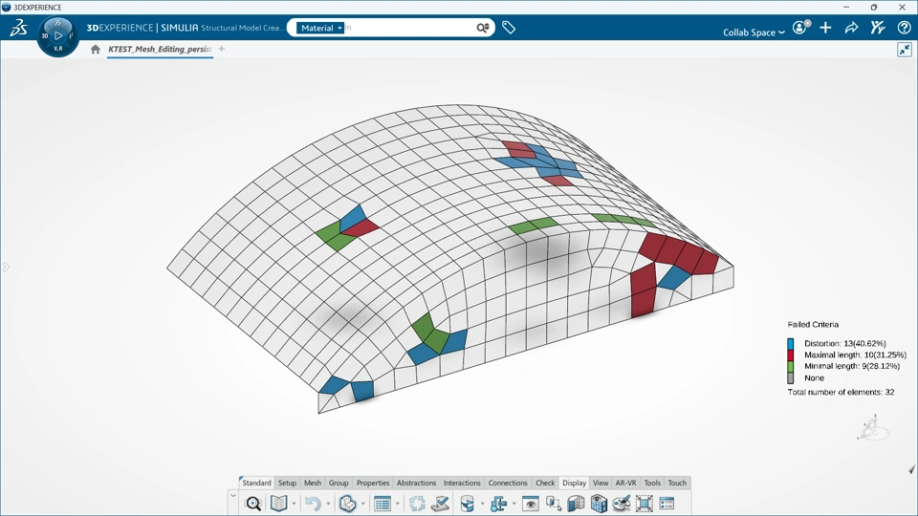Select the Display tab
This screenshot has width=918, height=516.
point(575,483)
